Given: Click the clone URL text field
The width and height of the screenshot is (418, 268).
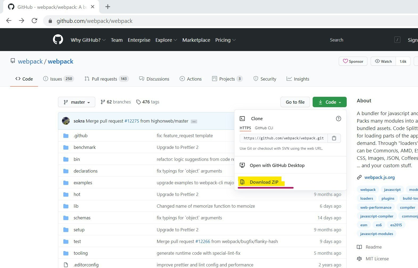Looking at the screenshot, I should point(284,138).
